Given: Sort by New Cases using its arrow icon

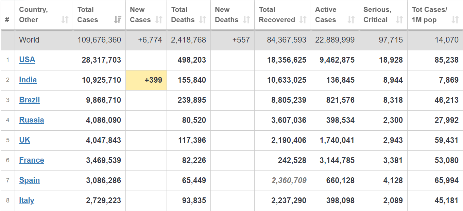Looking at the screenshot, I should (159, 20).
